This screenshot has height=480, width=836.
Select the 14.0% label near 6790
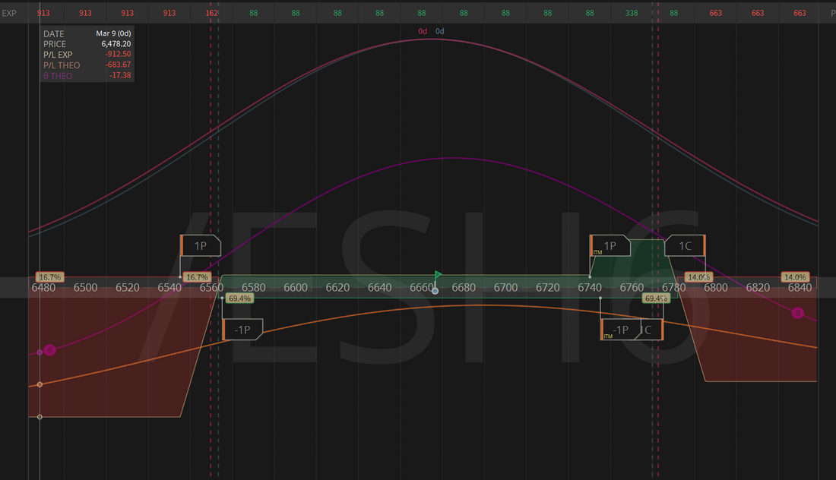click(x=698, y=277)
